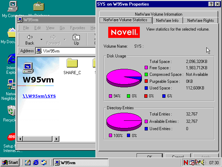Open the View menu in W95vm window
This screenshot has height=167, width=222.
coord(50,28)
